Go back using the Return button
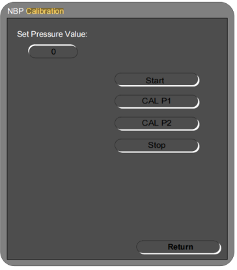 (179, 247)
